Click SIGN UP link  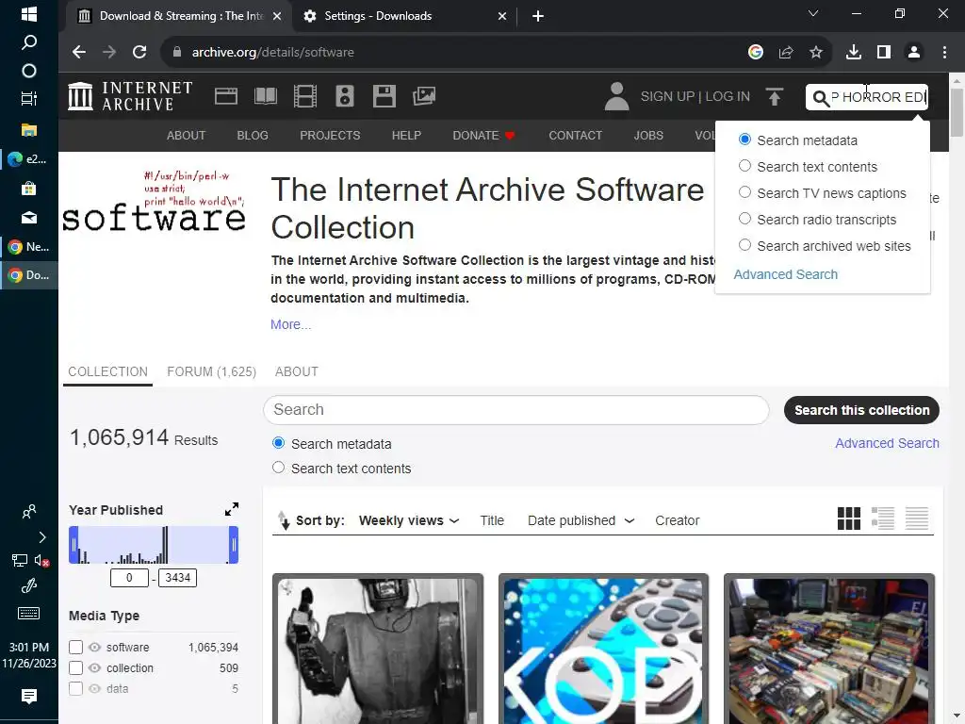667,97
